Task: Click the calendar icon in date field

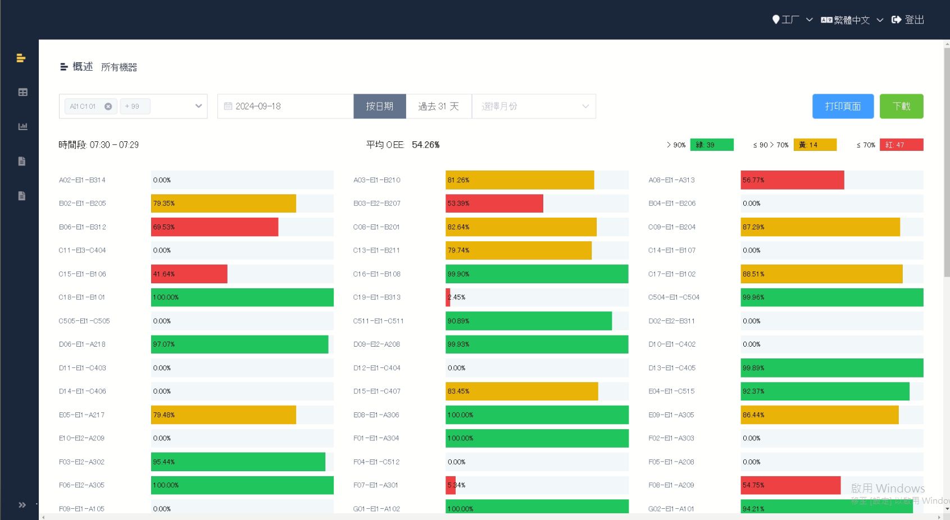Action: [x=228, y=106]
